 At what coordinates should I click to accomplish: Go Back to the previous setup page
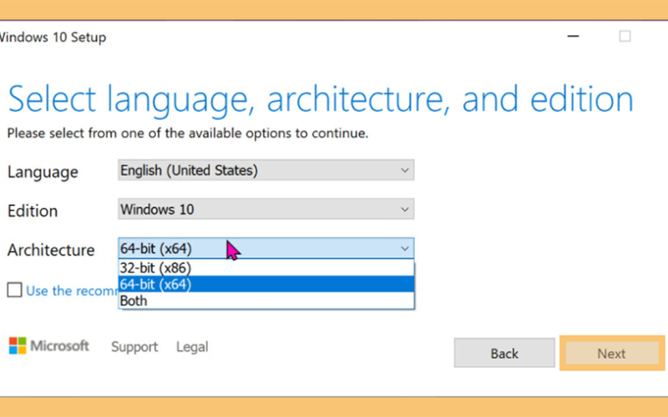[x=504, y=353]
